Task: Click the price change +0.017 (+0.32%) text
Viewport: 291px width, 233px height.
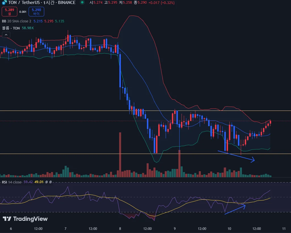Action: coord(161,3)
